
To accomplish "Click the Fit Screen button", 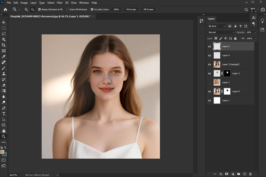I will point(131,9).
